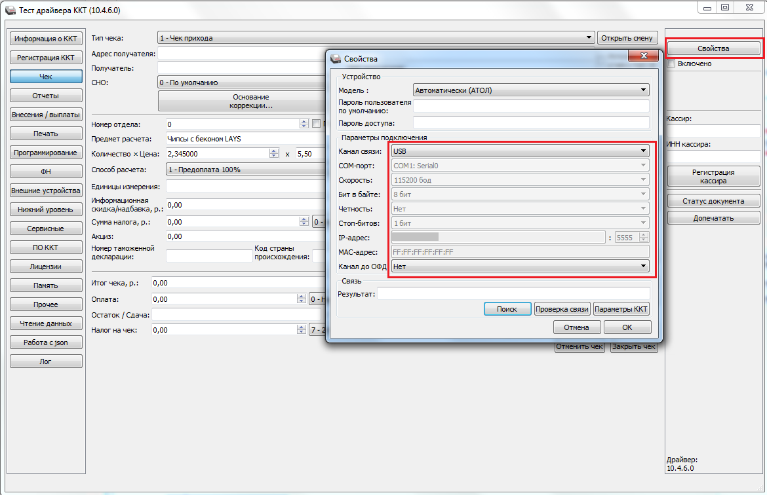This screenshot has width=767, height=495.
Task: Click the Отменить чек button
Action: pyautogui.click(x=580, y=347)
